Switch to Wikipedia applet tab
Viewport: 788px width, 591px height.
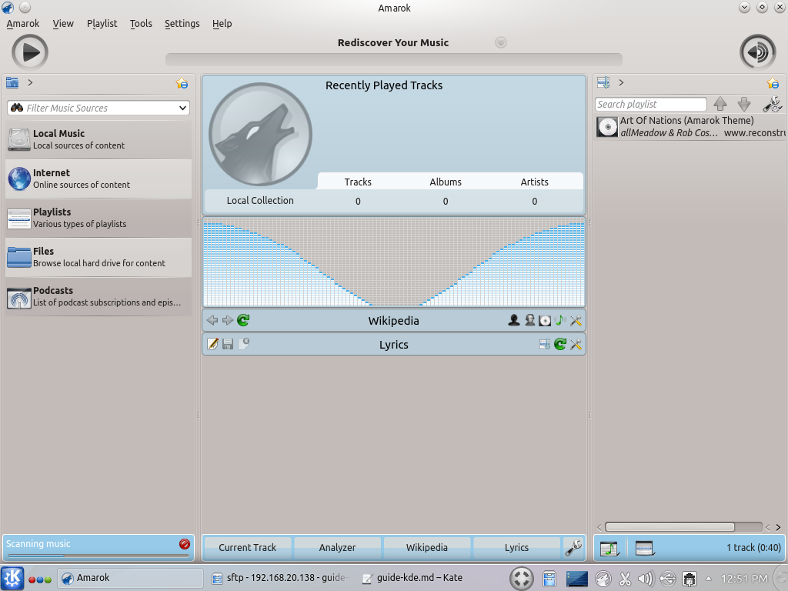(426, 548)
